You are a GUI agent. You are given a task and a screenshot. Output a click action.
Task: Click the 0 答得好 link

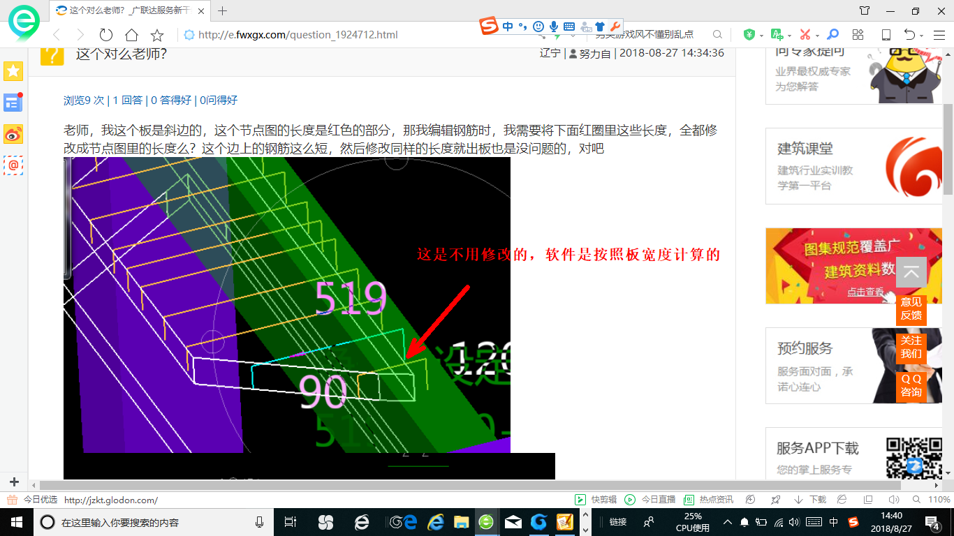coord(171,100)
